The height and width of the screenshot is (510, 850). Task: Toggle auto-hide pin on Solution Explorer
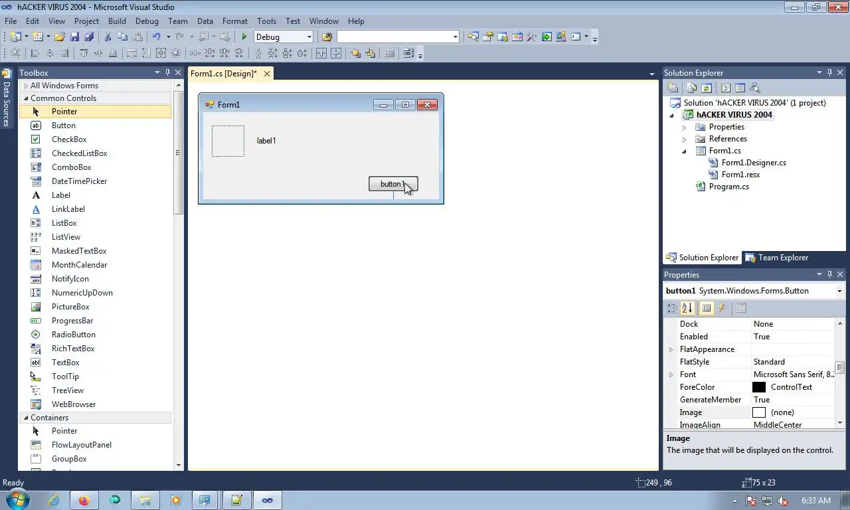pyautogui.click(x=829, y=73)
